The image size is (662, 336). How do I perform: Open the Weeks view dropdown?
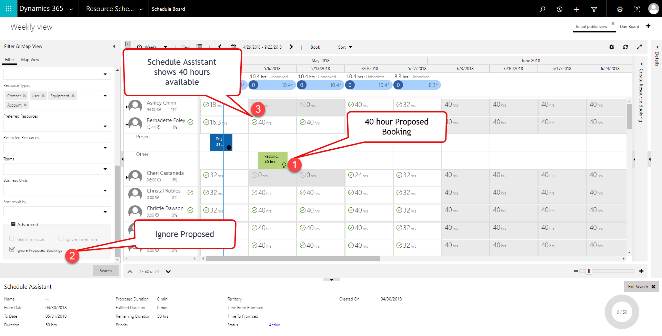point(165,47)
